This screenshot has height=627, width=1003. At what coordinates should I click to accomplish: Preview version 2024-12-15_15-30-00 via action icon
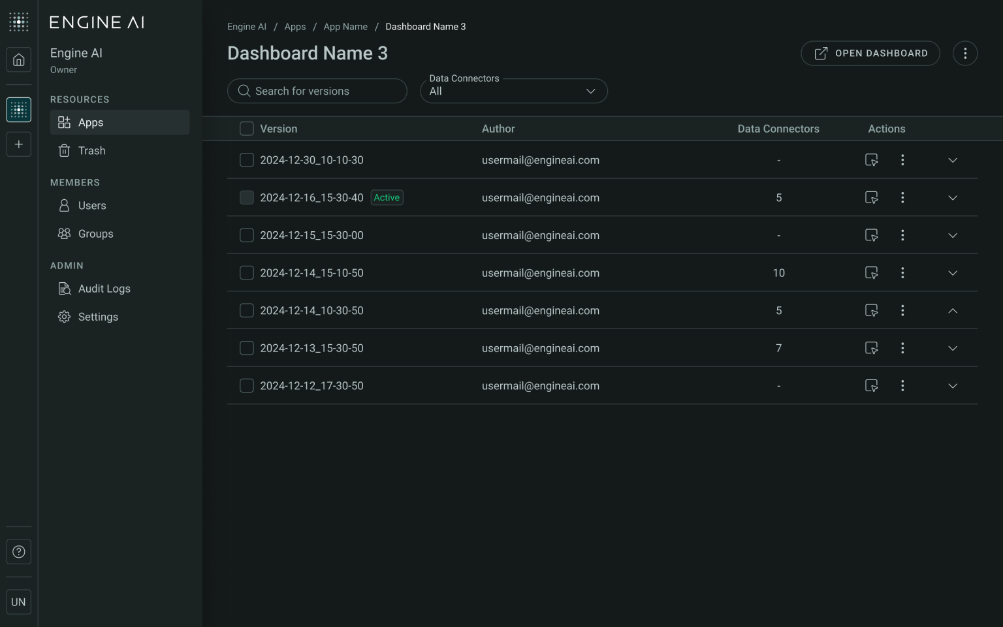tap(871, 235)
